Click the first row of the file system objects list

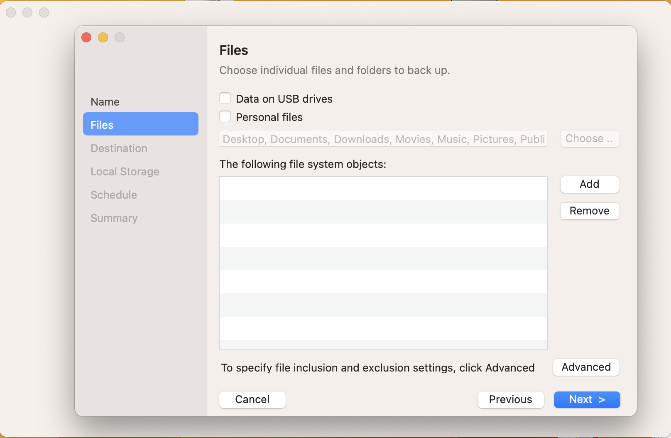coord(383,189)
